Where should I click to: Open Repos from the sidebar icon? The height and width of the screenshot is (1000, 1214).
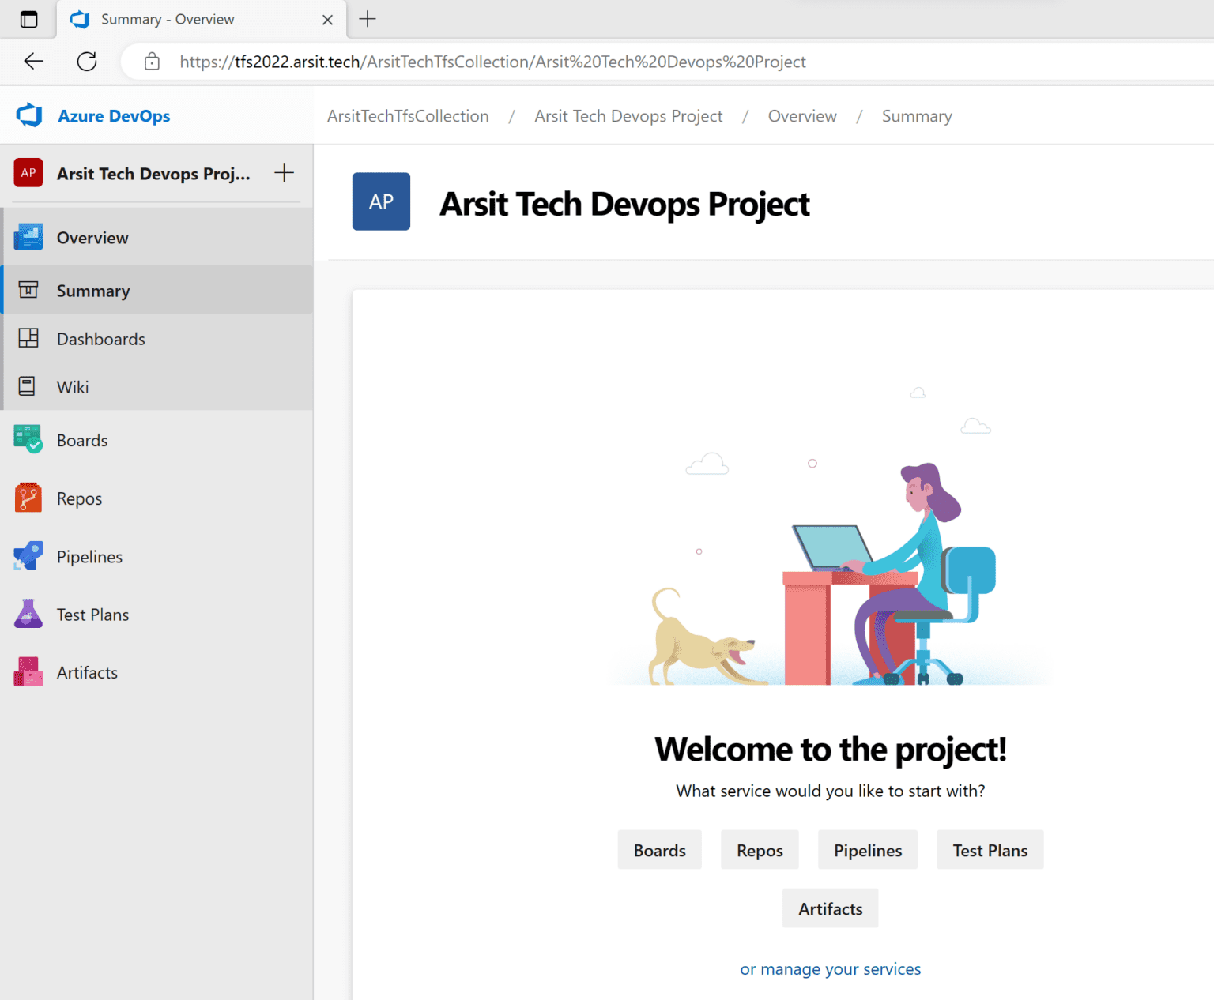[28, 498]
